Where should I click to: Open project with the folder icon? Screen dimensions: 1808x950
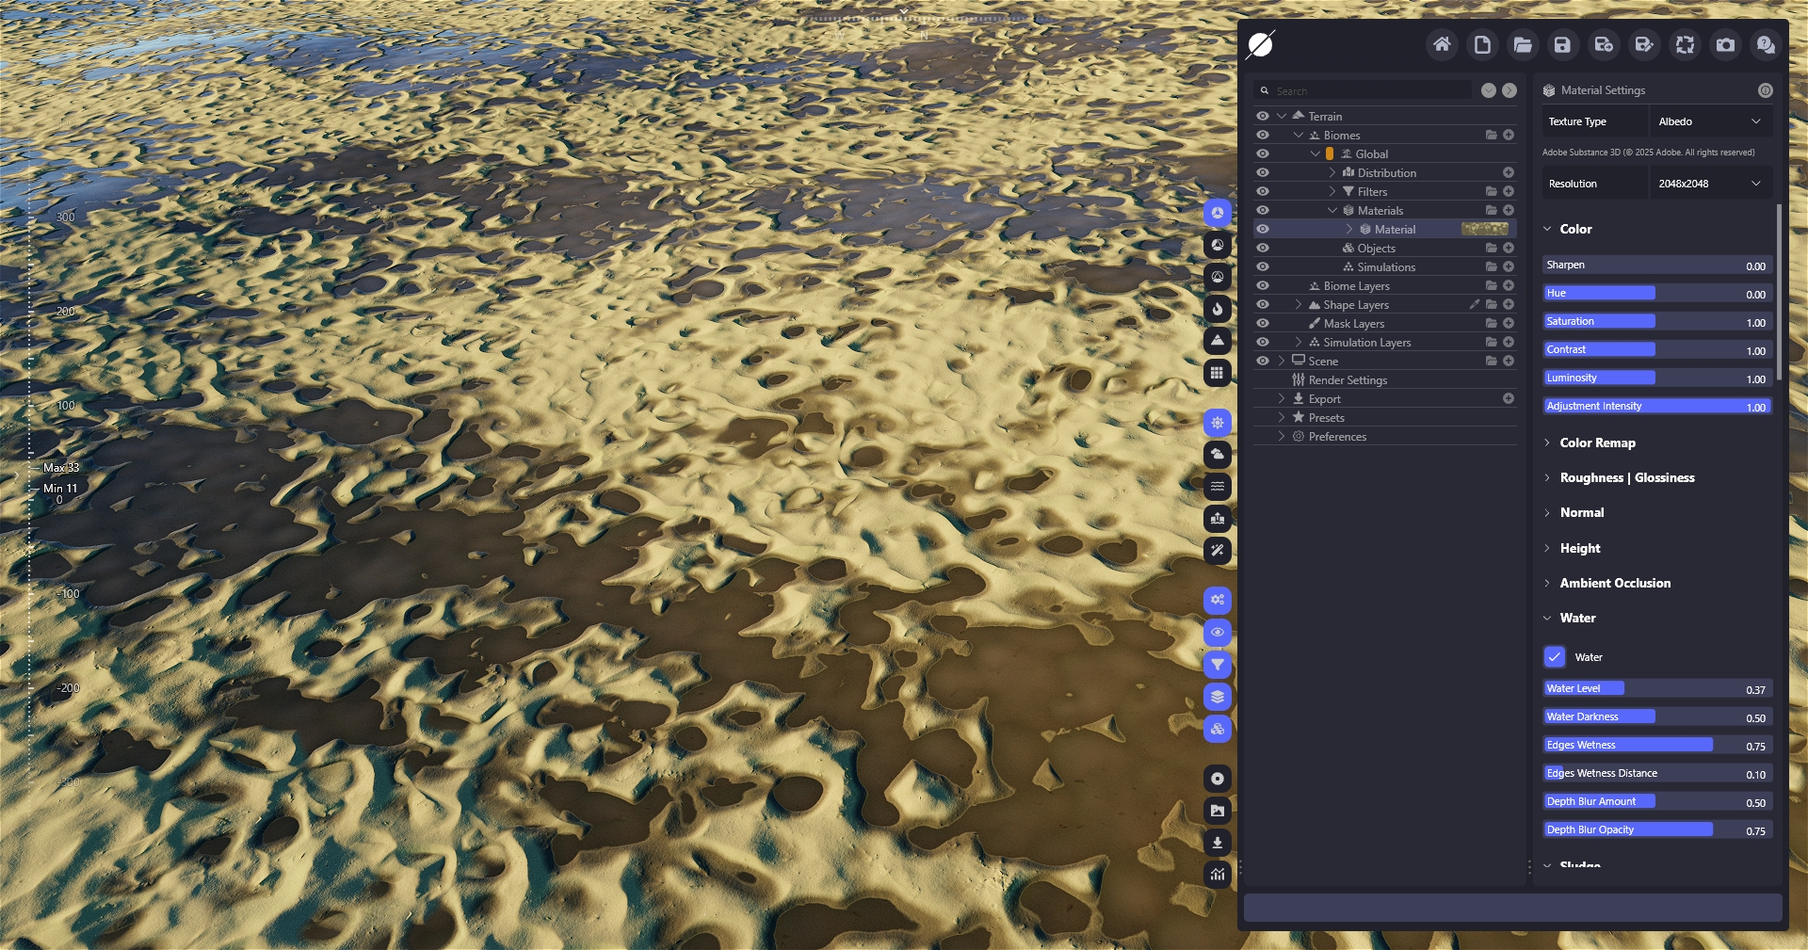[x=1523, y=44]
